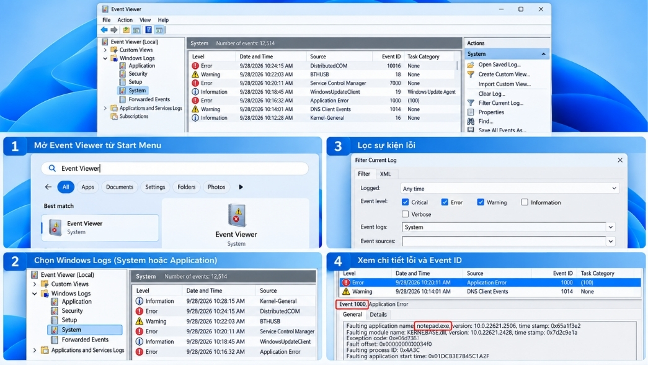Click Save All Events As action
This screenshot has height=365, width=648.
click(502, 130)
